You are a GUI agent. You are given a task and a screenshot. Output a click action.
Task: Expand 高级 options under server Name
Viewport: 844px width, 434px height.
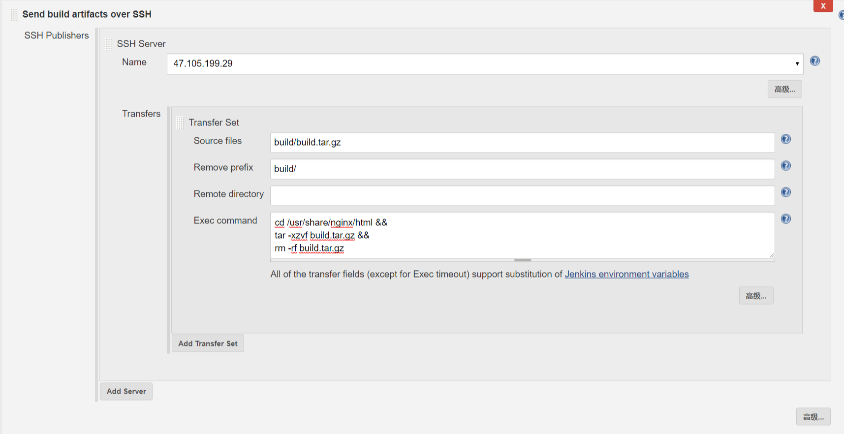(784, 89)
